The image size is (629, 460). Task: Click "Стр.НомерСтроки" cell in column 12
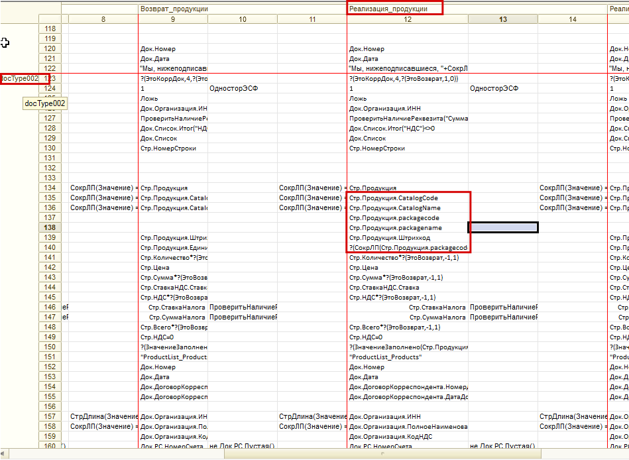coord(408,148)
